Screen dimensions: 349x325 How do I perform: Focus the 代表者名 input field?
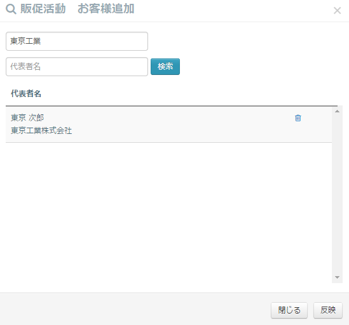click(x=77, y=67)
